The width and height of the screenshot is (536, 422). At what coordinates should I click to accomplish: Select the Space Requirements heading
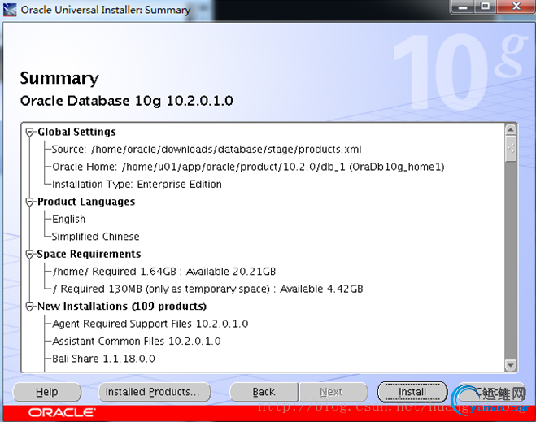coord(89,254)
